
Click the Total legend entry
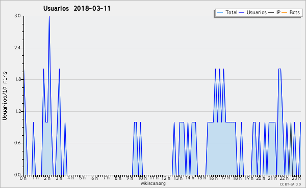[x=227, y=12]
